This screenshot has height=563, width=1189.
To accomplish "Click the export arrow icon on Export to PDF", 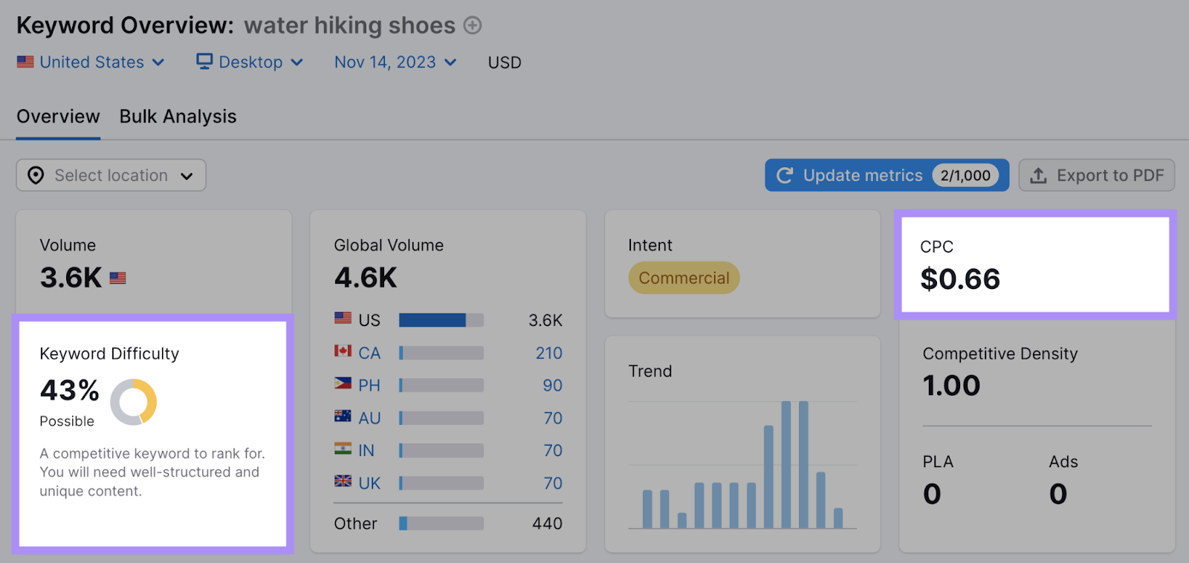I will (x=1038, y=175).
